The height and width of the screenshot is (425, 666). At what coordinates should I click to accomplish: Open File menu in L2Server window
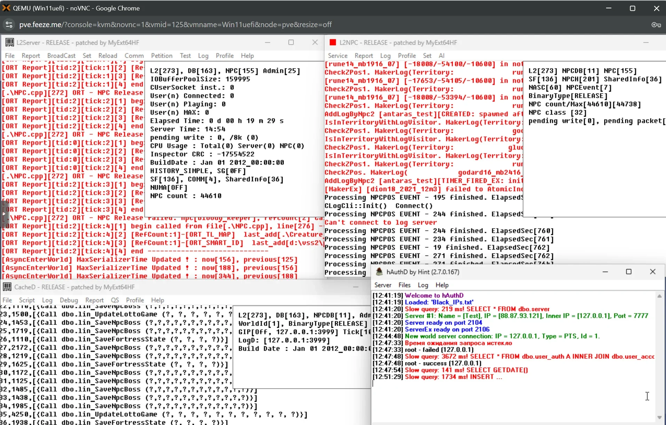pyautogui.click(x=10, y=56)
